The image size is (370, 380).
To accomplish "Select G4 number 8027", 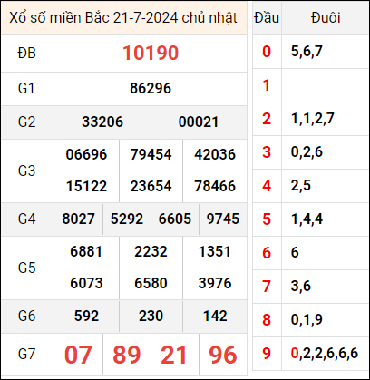I will pos(78,219).
